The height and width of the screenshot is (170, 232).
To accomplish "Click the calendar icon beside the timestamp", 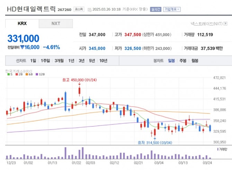I will tap(90, 10).
